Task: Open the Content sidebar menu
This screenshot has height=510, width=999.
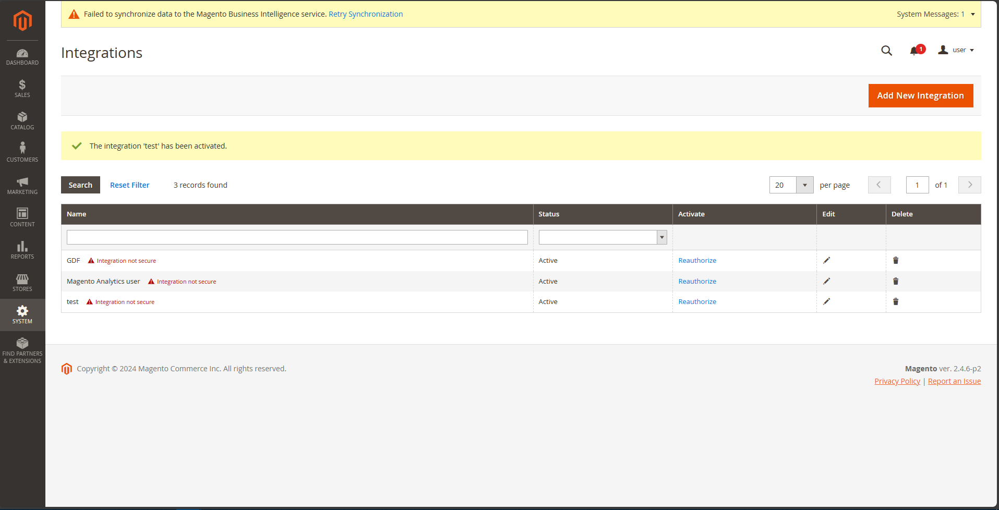Action: 22,217
